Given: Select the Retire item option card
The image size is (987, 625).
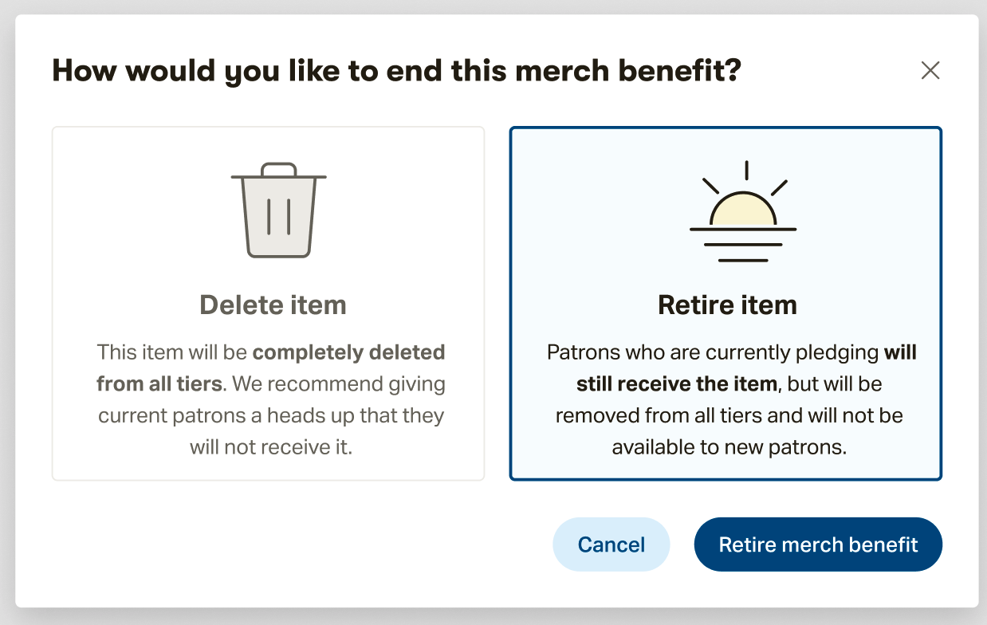Looking at the screenshot, I should tap(726, 304).
